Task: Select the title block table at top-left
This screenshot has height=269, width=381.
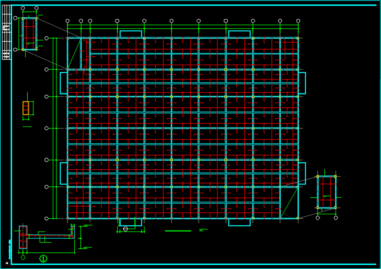Action: (x=6, y=32)
